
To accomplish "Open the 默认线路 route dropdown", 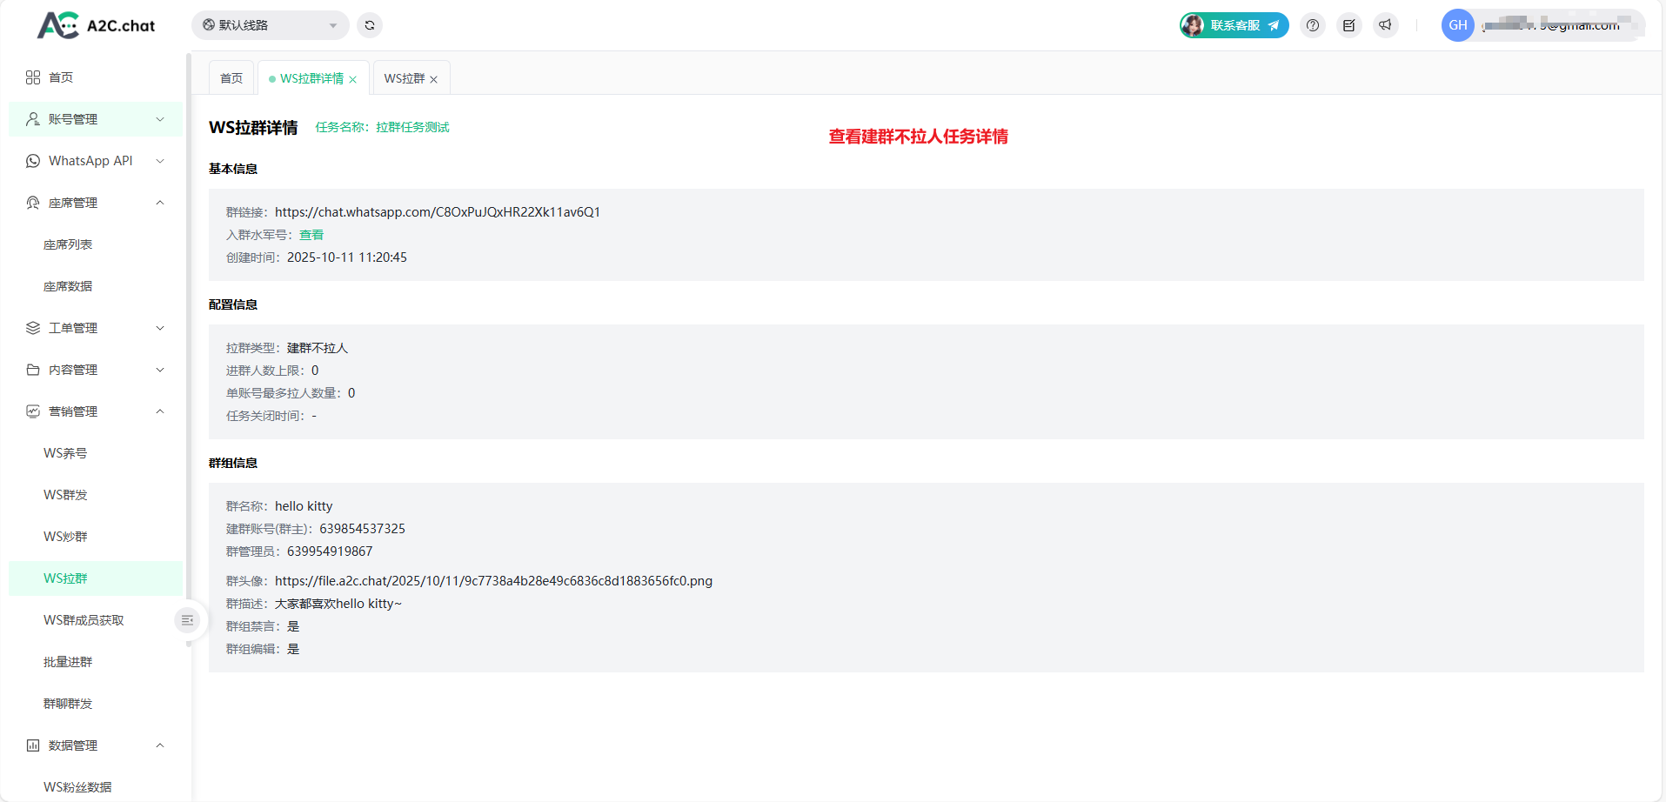I will [270, 25].
